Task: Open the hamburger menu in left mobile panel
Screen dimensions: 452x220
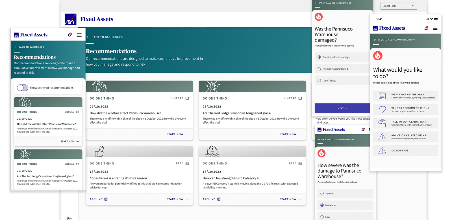Action: pyautogui.click(x=79, y=35)
